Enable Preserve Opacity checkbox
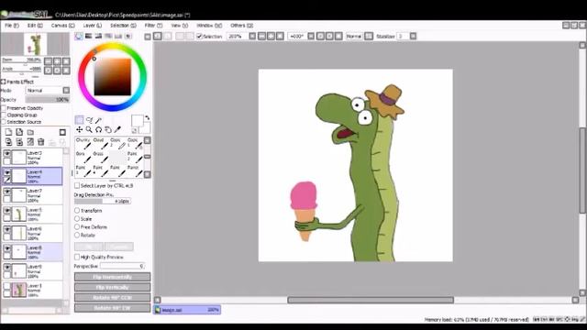 pyautogui.click(x=4, y=108)
